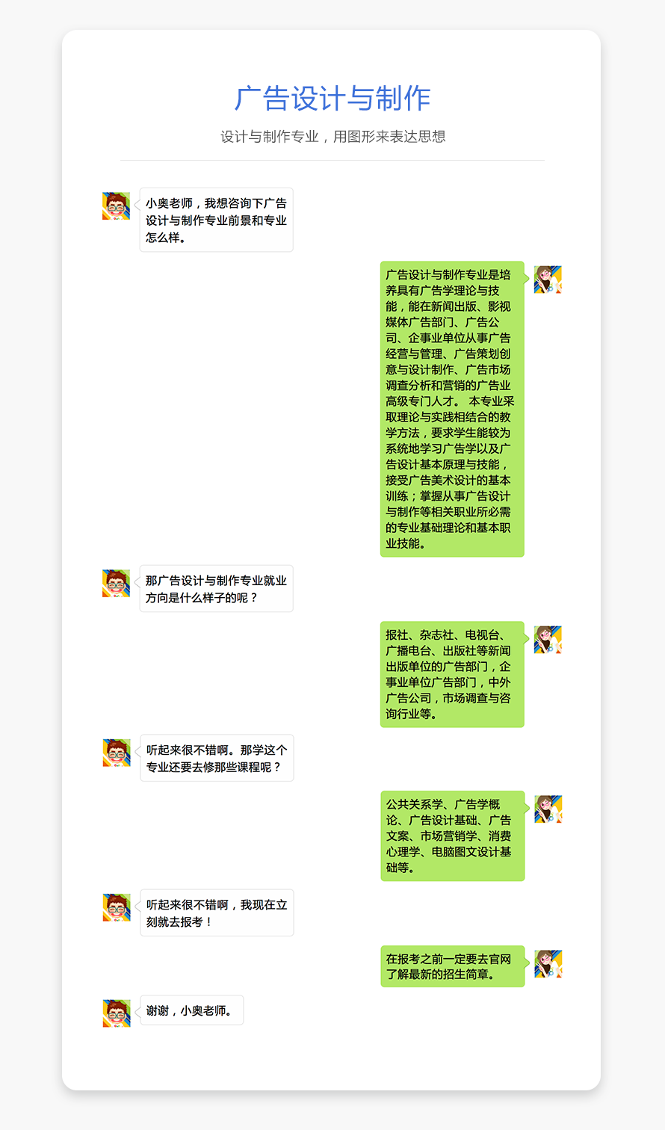Image resolution: width=665 pixels, height=1130 pixels.
Task: Click the subtitle 设计与制作专业，用图形来表达思想
Action: [x=332, y=137]
